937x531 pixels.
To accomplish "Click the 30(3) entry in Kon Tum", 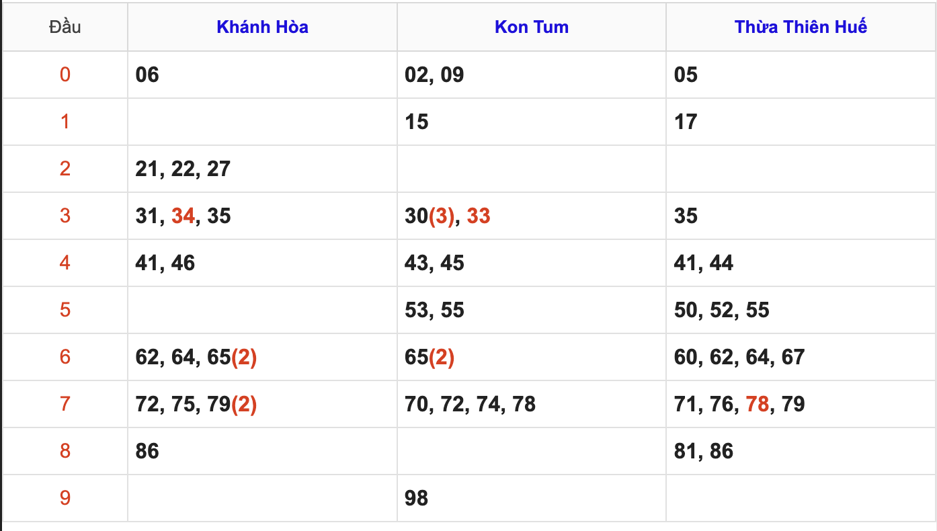I will (430, 216).
